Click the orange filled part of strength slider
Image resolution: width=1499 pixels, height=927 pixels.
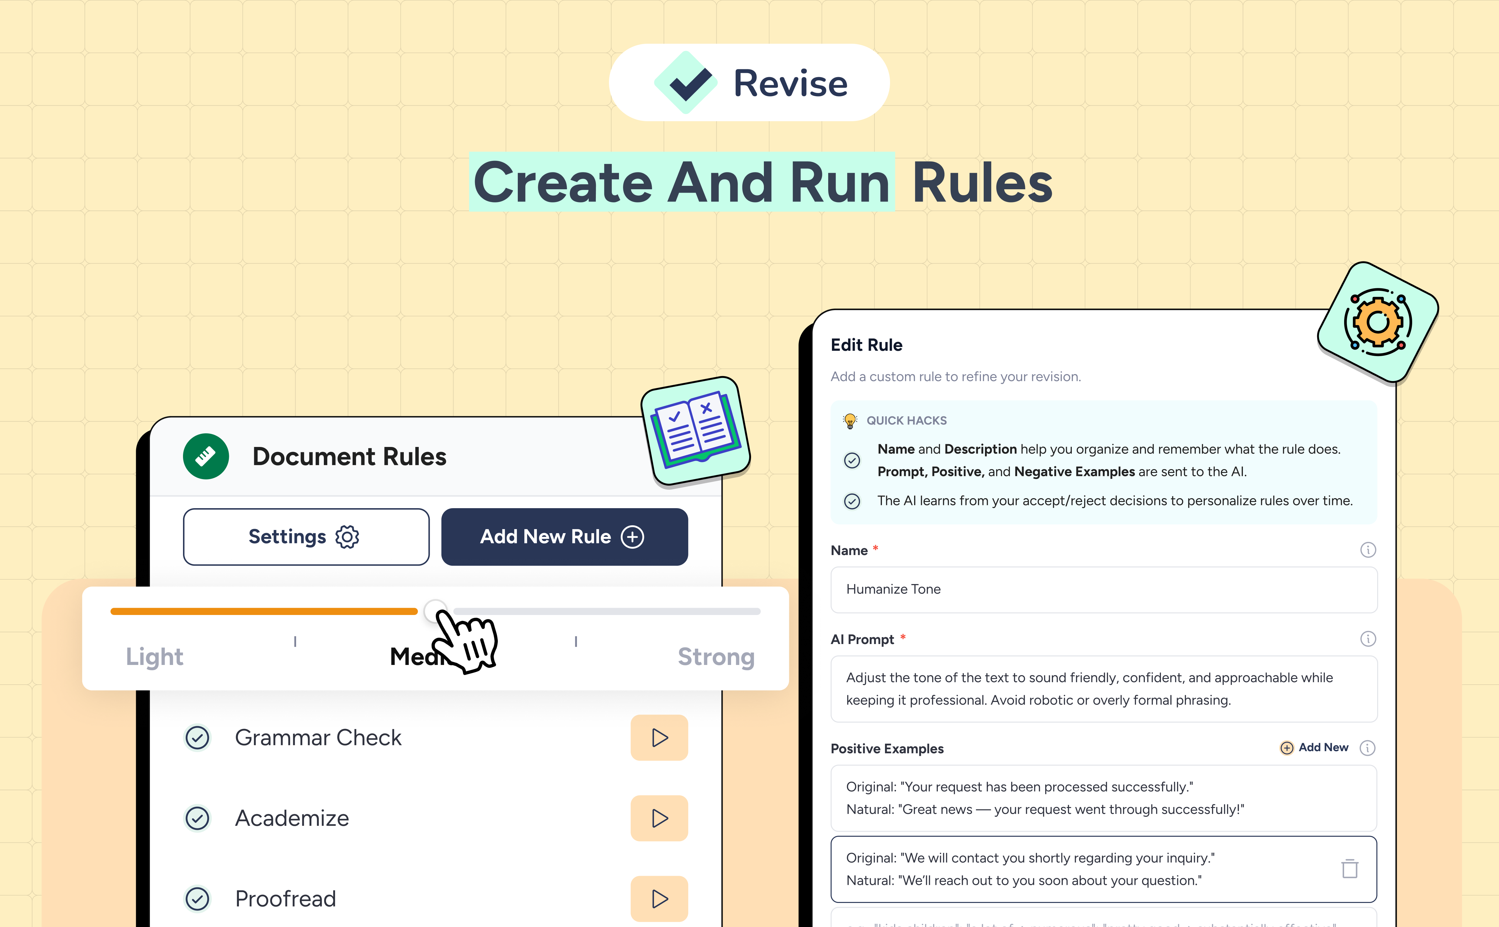(x=264, y=611)
